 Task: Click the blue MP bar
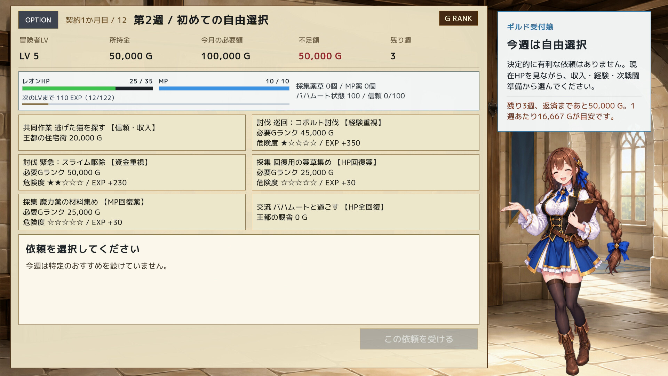(x=224, y=88)
